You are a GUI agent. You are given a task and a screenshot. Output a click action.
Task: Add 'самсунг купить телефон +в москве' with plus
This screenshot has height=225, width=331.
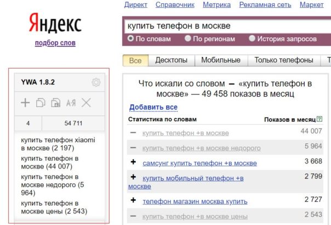[133, 162]
